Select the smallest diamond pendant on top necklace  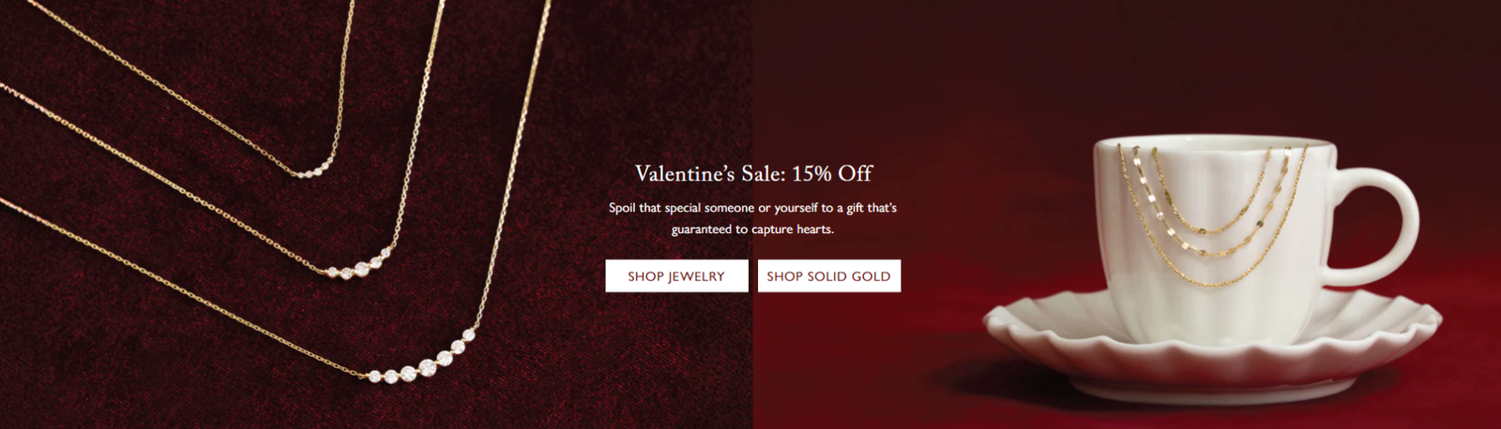pos(312,171)
